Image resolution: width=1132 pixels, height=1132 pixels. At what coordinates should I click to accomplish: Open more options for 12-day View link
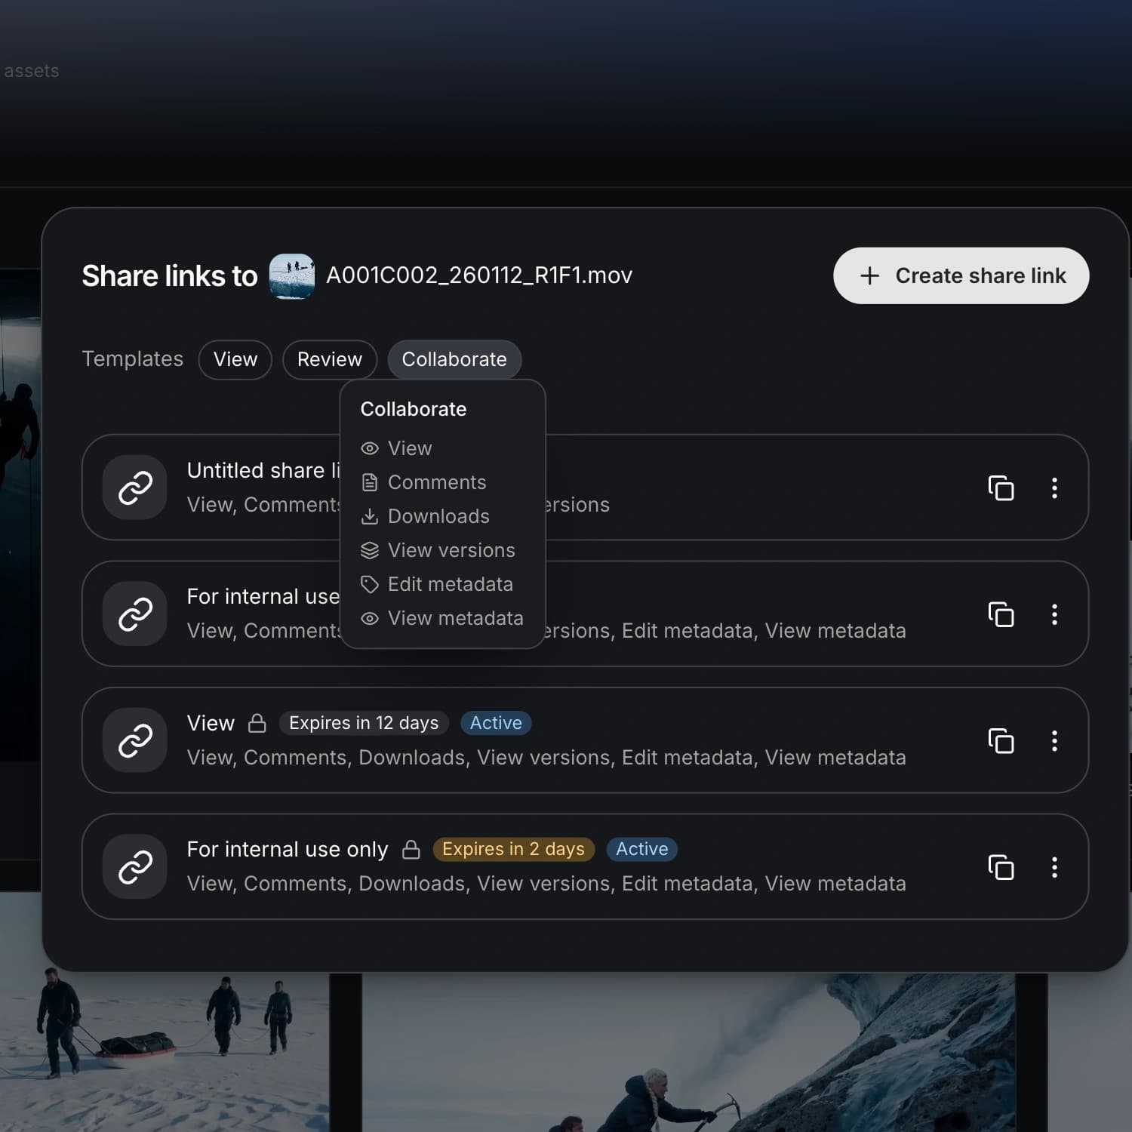point(1054,740)
